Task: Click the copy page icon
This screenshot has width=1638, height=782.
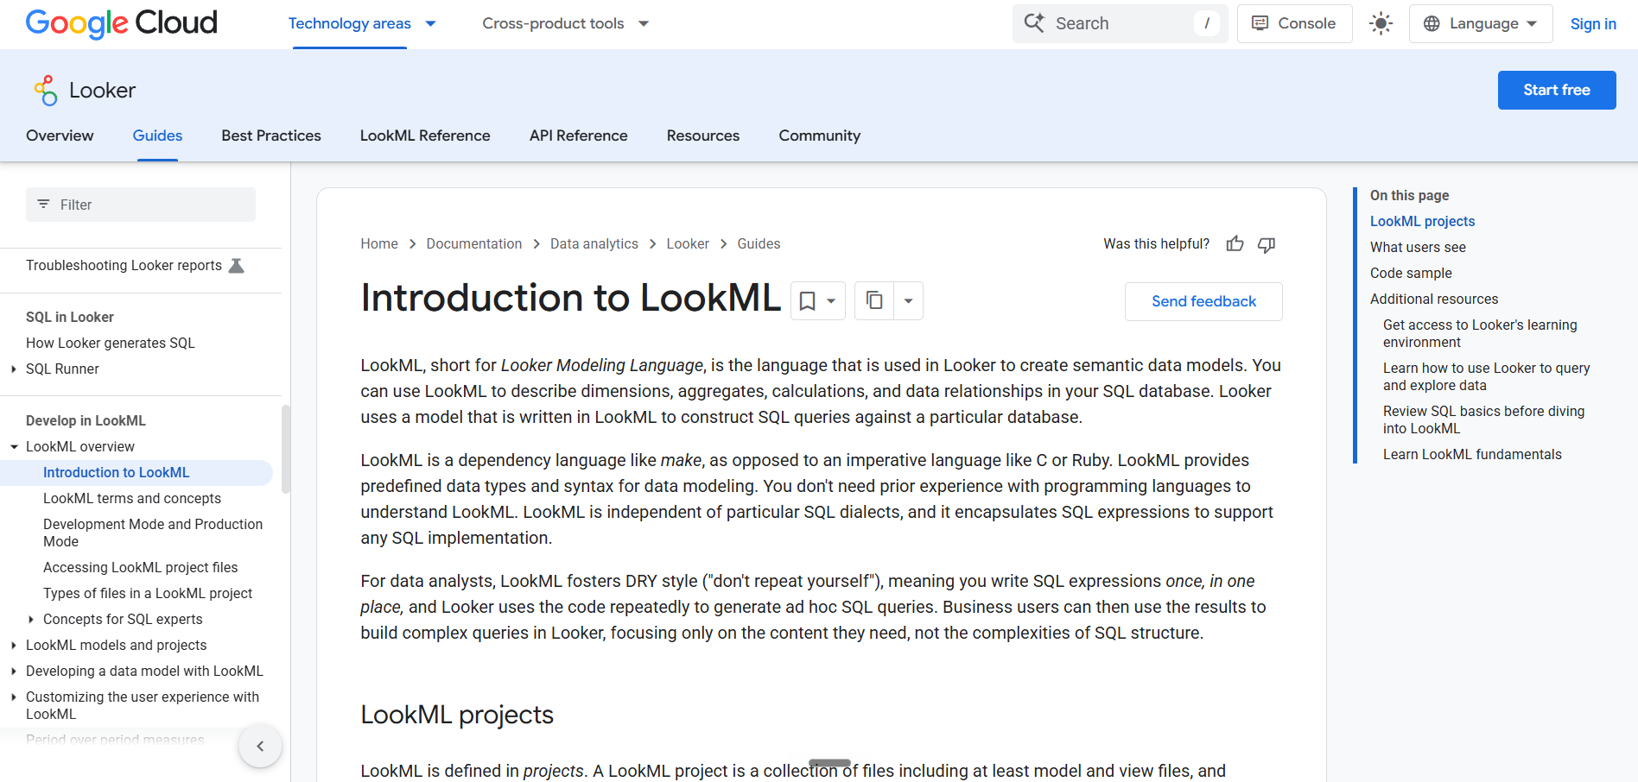Action: (x=874, y=300)
